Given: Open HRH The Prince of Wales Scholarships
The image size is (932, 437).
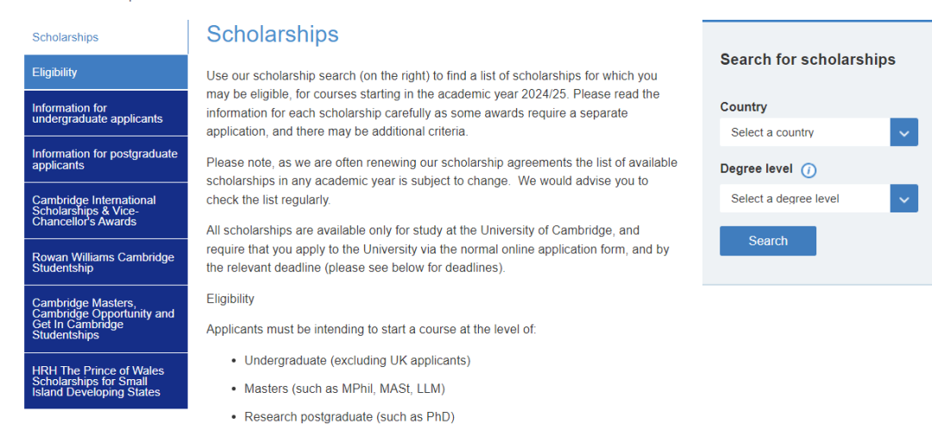Looking at the screenshot, I should [x=106, y=381].
